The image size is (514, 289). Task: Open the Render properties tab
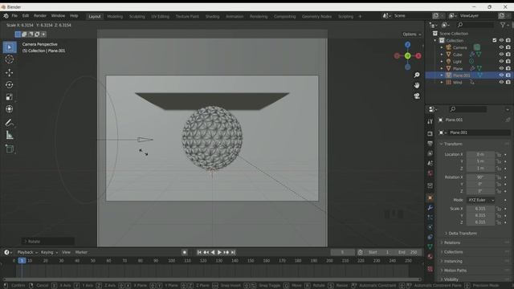430,134
